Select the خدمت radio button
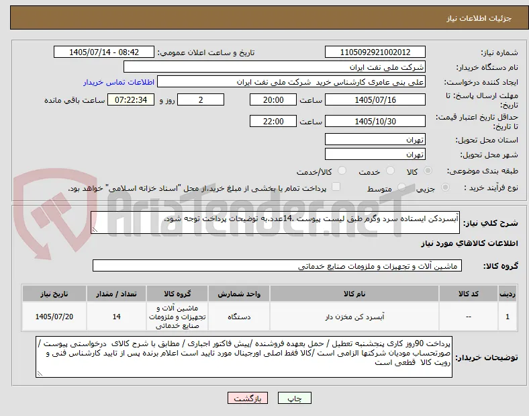 click(390, 171)
